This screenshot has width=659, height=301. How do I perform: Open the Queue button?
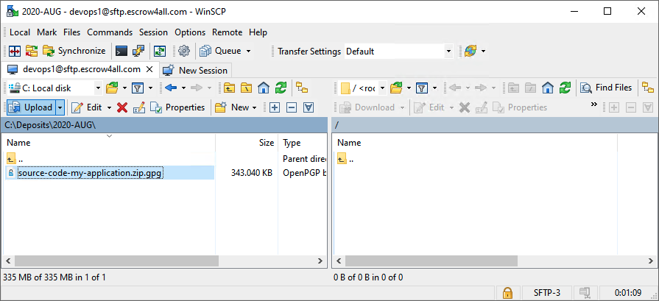tap(220, 52)
